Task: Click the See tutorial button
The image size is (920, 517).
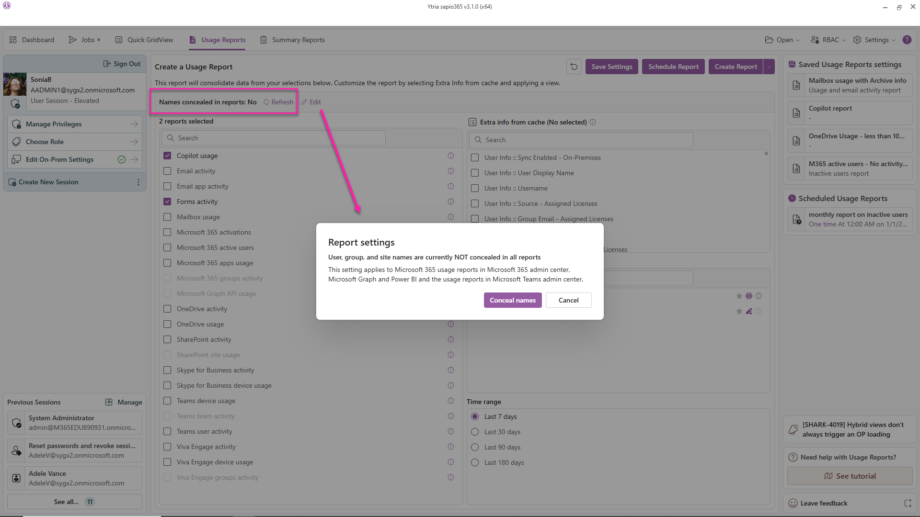Action: [850, 476]
